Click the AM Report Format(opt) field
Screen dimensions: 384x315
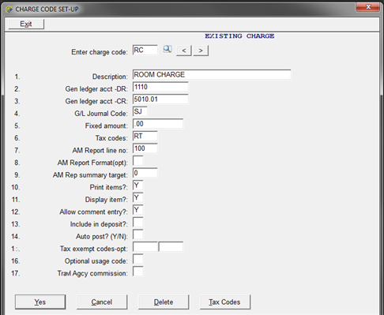pos(138,160)
